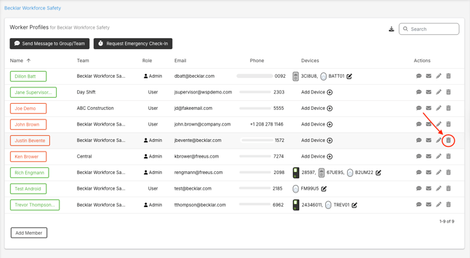
Task: Open Becklar Workforce Safety breadcrumb link
Action: [33, 8]
